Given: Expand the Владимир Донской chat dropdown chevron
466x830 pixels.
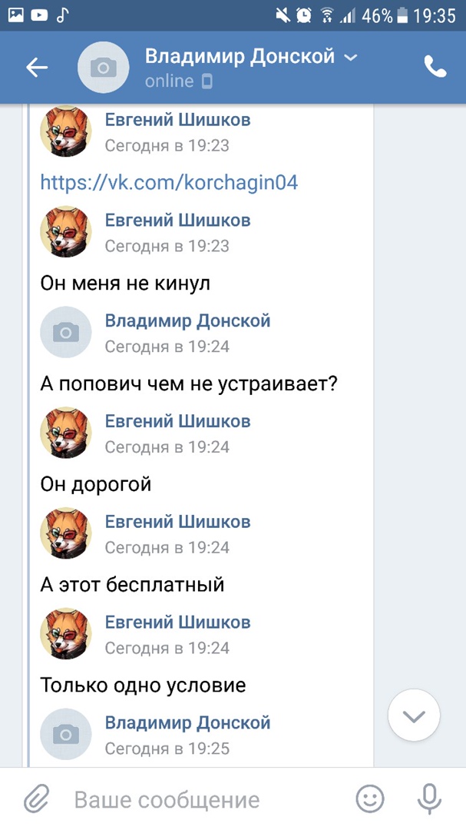Looking at the screenshot, I should (350, 58).
